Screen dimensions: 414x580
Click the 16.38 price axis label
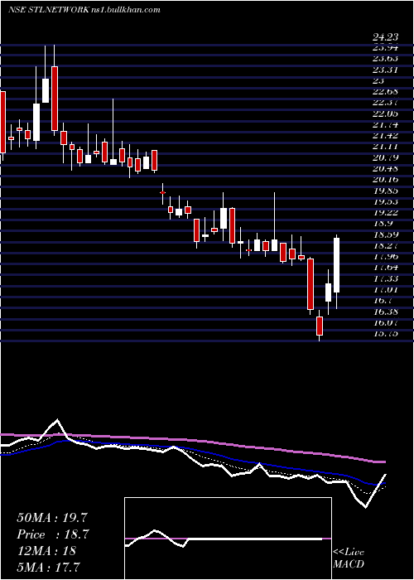(385, 312)
